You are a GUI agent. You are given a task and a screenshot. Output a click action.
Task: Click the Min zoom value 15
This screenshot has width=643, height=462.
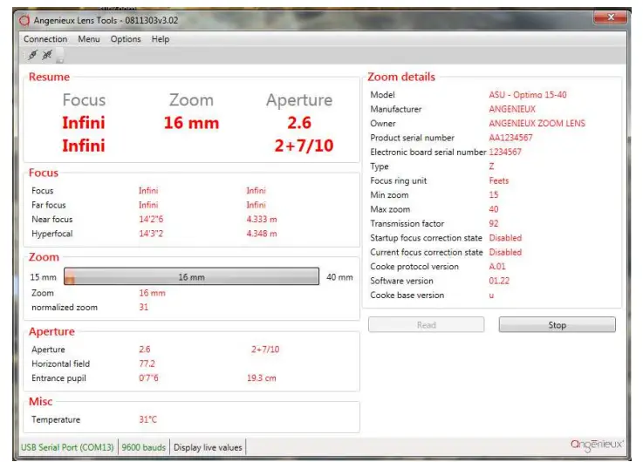click(493, 195)
